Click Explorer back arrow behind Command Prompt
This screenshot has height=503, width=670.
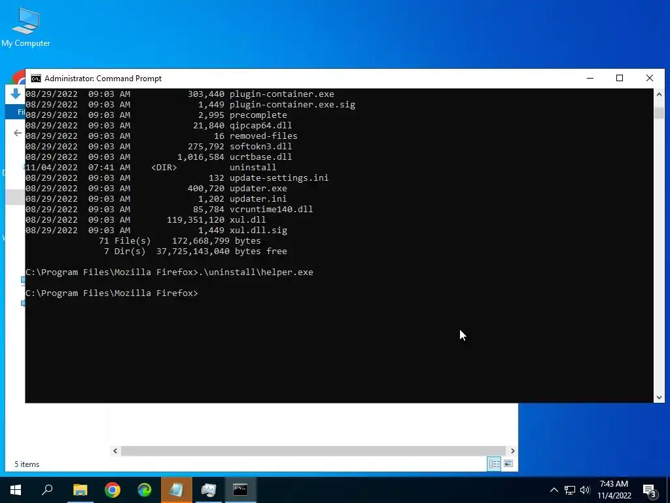[18, 133]
